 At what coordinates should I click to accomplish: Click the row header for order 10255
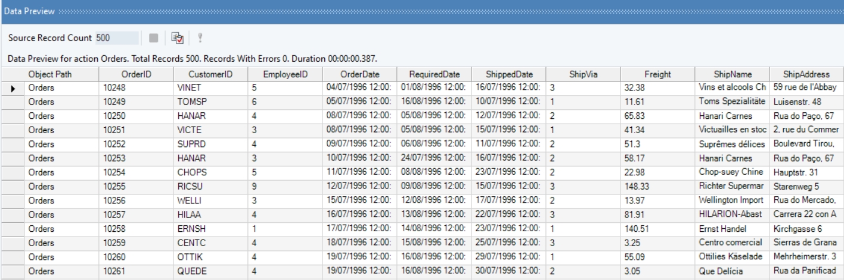click(13, 185)
